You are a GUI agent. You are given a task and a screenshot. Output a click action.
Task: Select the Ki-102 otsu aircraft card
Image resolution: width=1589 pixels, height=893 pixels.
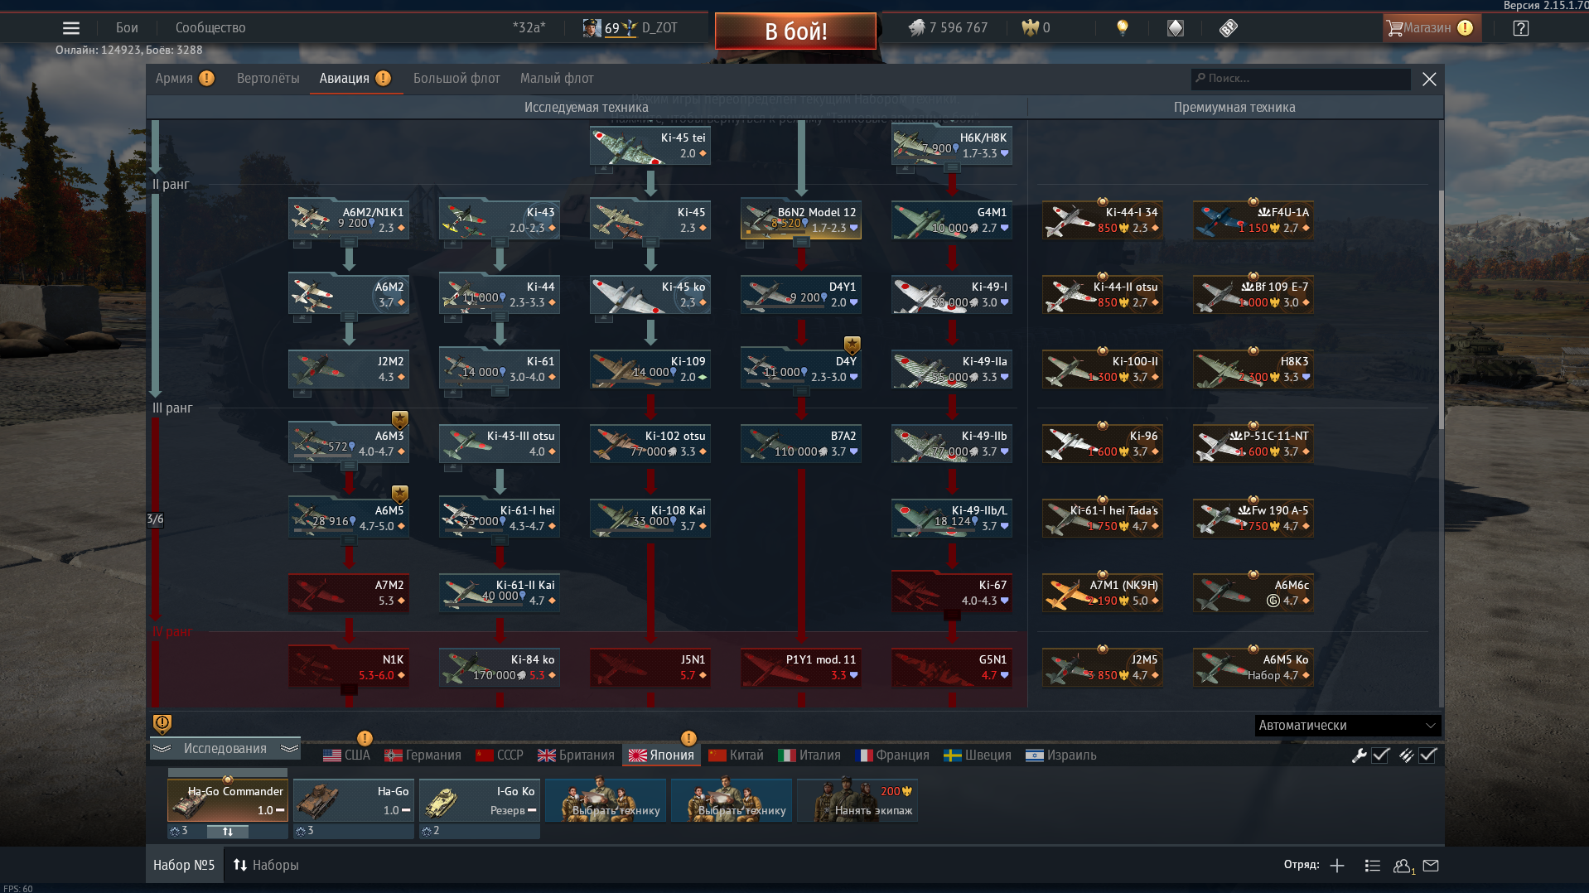650,444
